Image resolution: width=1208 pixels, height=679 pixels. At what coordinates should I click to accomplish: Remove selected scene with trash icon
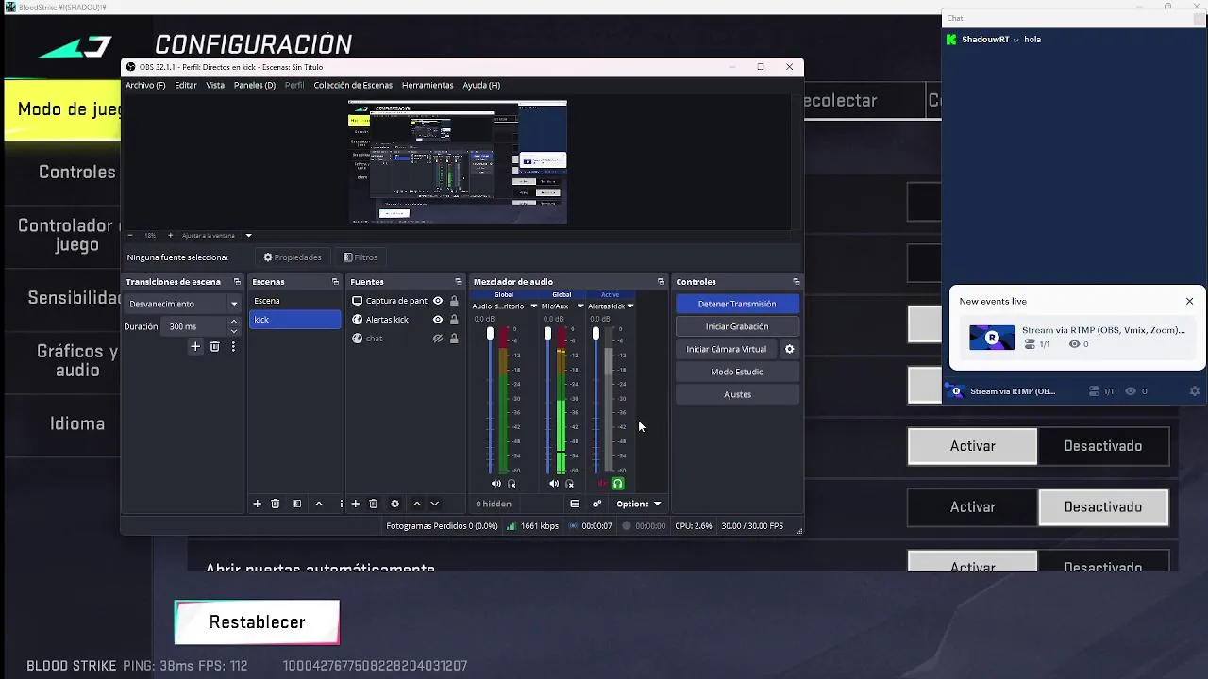[x=276, y=504]
